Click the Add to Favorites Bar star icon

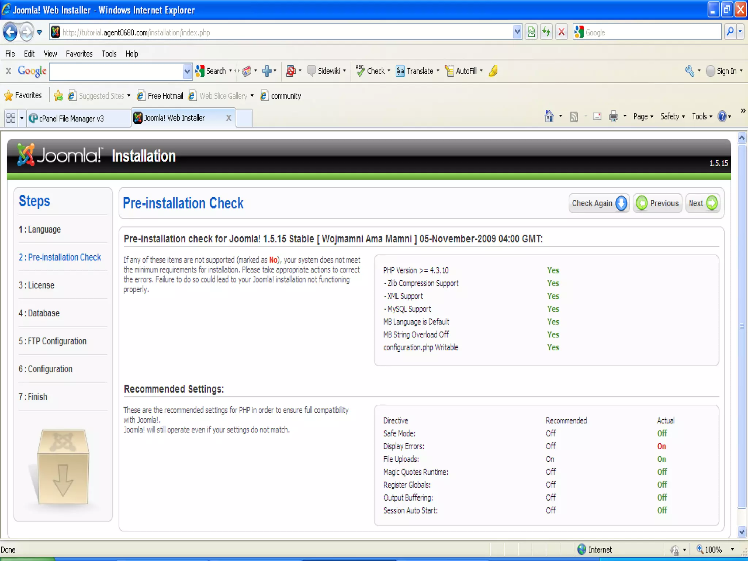[58, 96]
